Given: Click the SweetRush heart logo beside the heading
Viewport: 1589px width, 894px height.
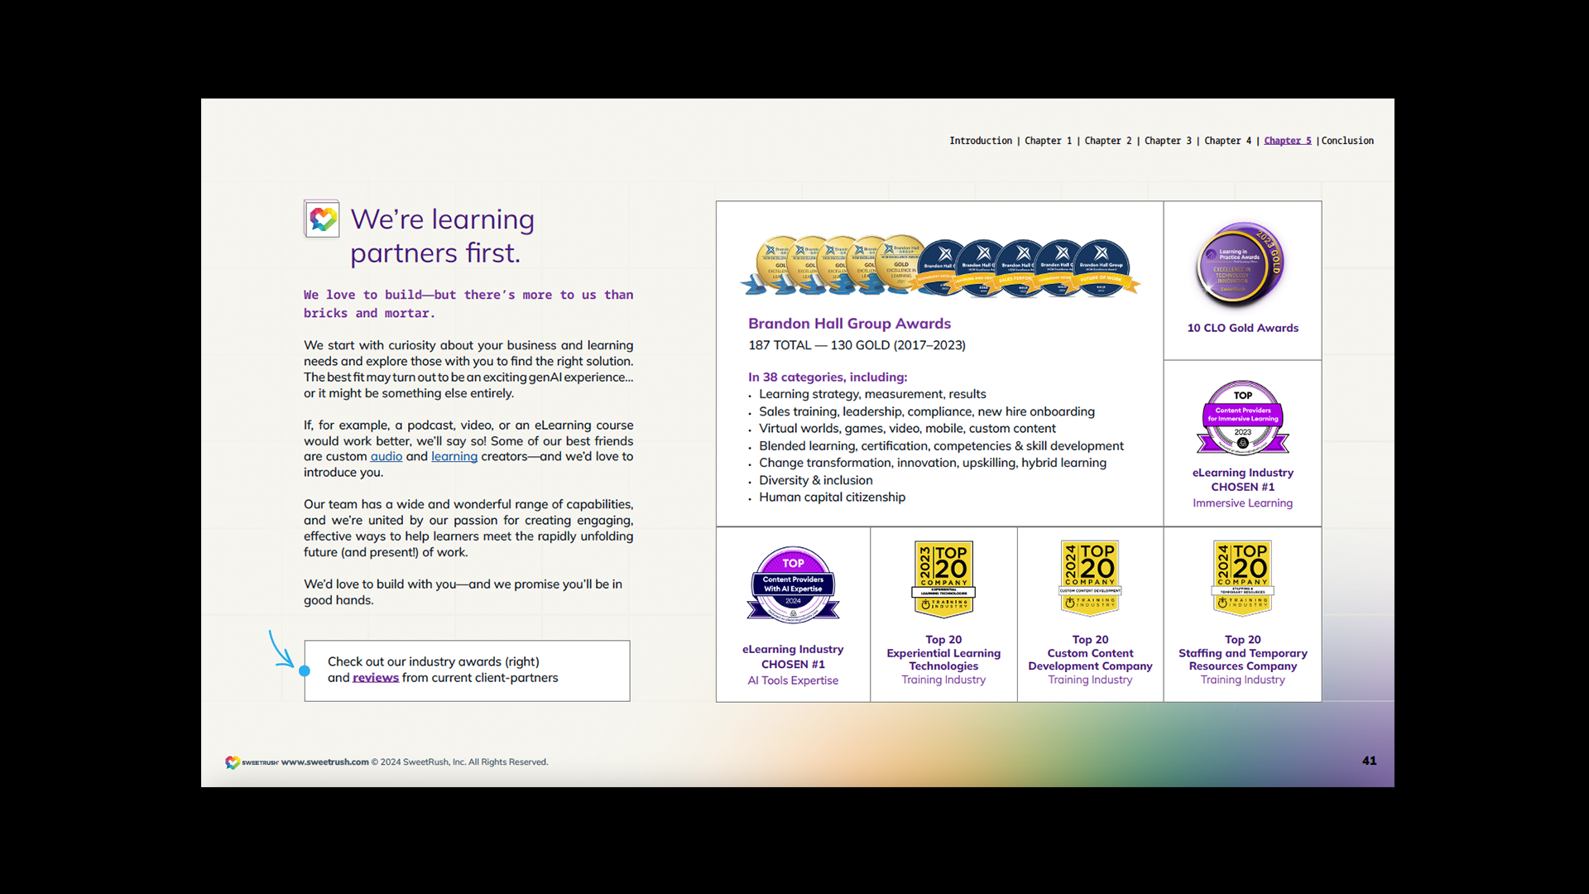Looking at the screenshot, I should [x=322, y=219].
